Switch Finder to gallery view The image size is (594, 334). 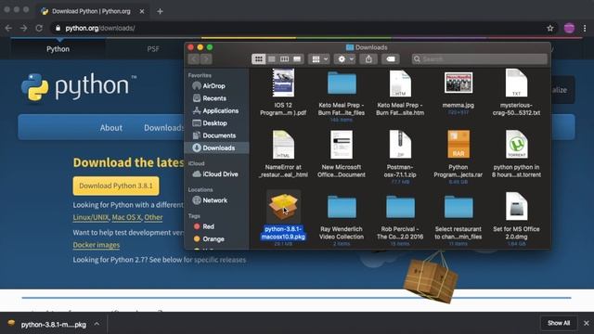coord(297,59)
